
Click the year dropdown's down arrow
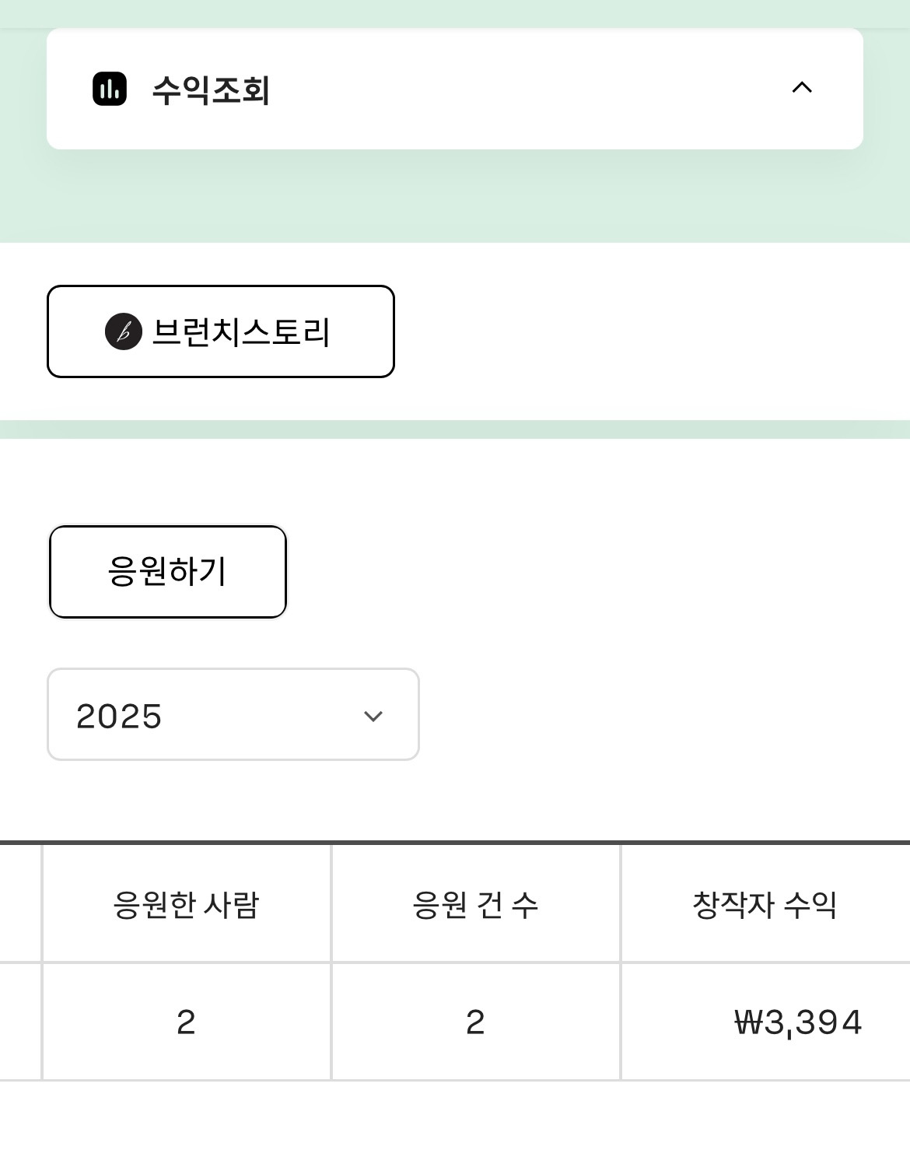tap(373, 716)
